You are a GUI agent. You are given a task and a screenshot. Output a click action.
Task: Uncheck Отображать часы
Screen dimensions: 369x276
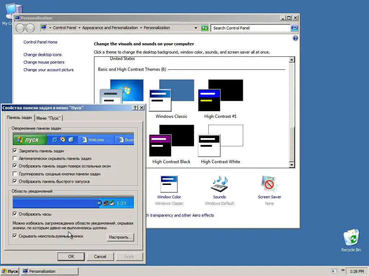click(15, 214)
